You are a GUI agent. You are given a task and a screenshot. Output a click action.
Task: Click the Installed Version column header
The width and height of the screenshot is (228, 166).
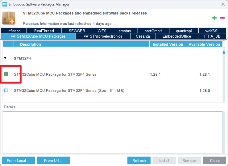pos(168,44)
